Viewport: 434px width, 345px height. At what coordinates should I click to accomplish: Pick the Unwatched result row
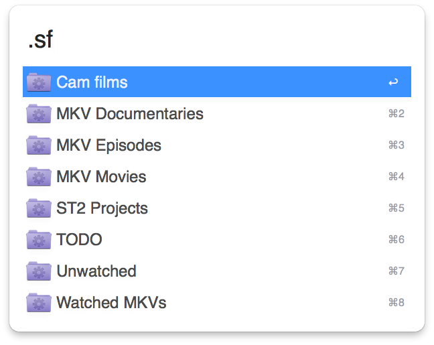tap(96, 271)
